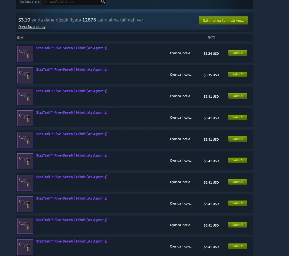Image resolution: width=289 pixels, height=256 pixels.
Task: Click 'Oyunda incele...' for the $3.35 listing
Action: pos(181,75)
